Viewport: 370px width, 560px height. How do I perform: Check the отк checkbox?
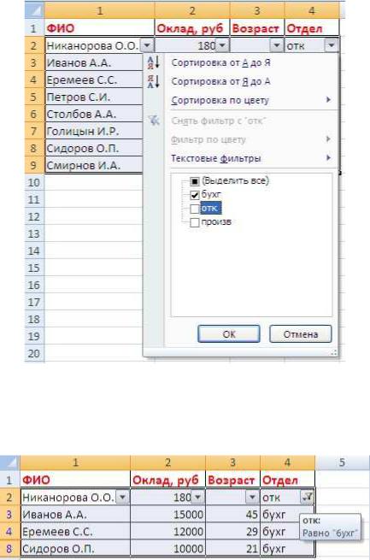point(194,209)
